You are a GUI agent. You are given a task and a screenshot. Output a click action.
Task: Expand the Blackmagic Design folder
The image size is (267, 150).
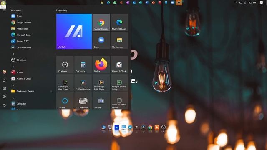click(32, 91)
